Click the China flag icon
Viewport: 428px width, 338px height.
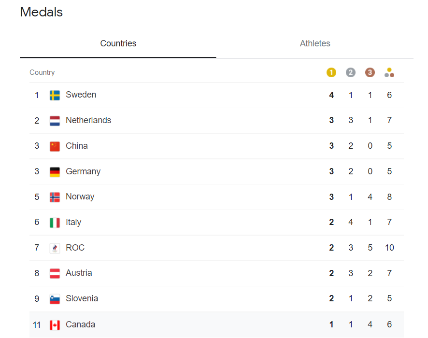click(x=55, y=146)
